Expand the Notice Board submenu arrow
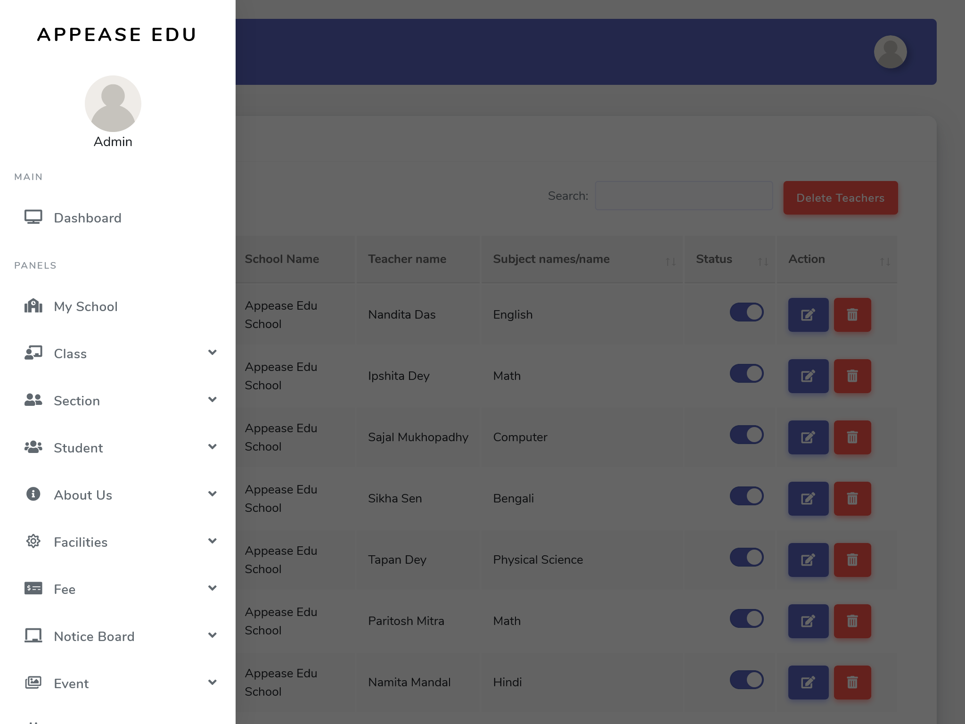 tap(213, 635)
